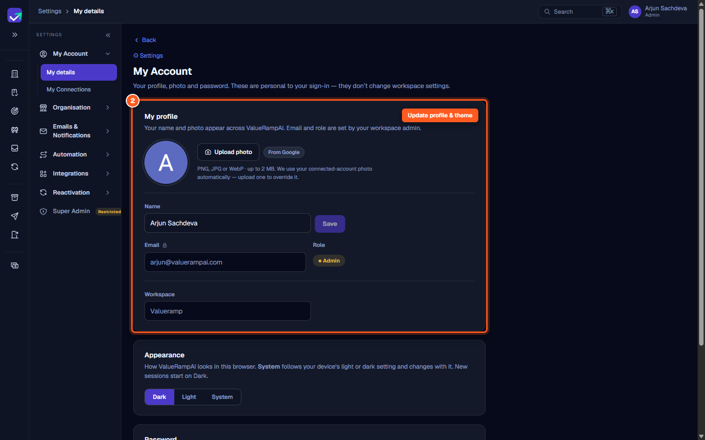Viewport: 705px width, 440px height.
Task: Click the My profile heading
Action: click(161, 116)
